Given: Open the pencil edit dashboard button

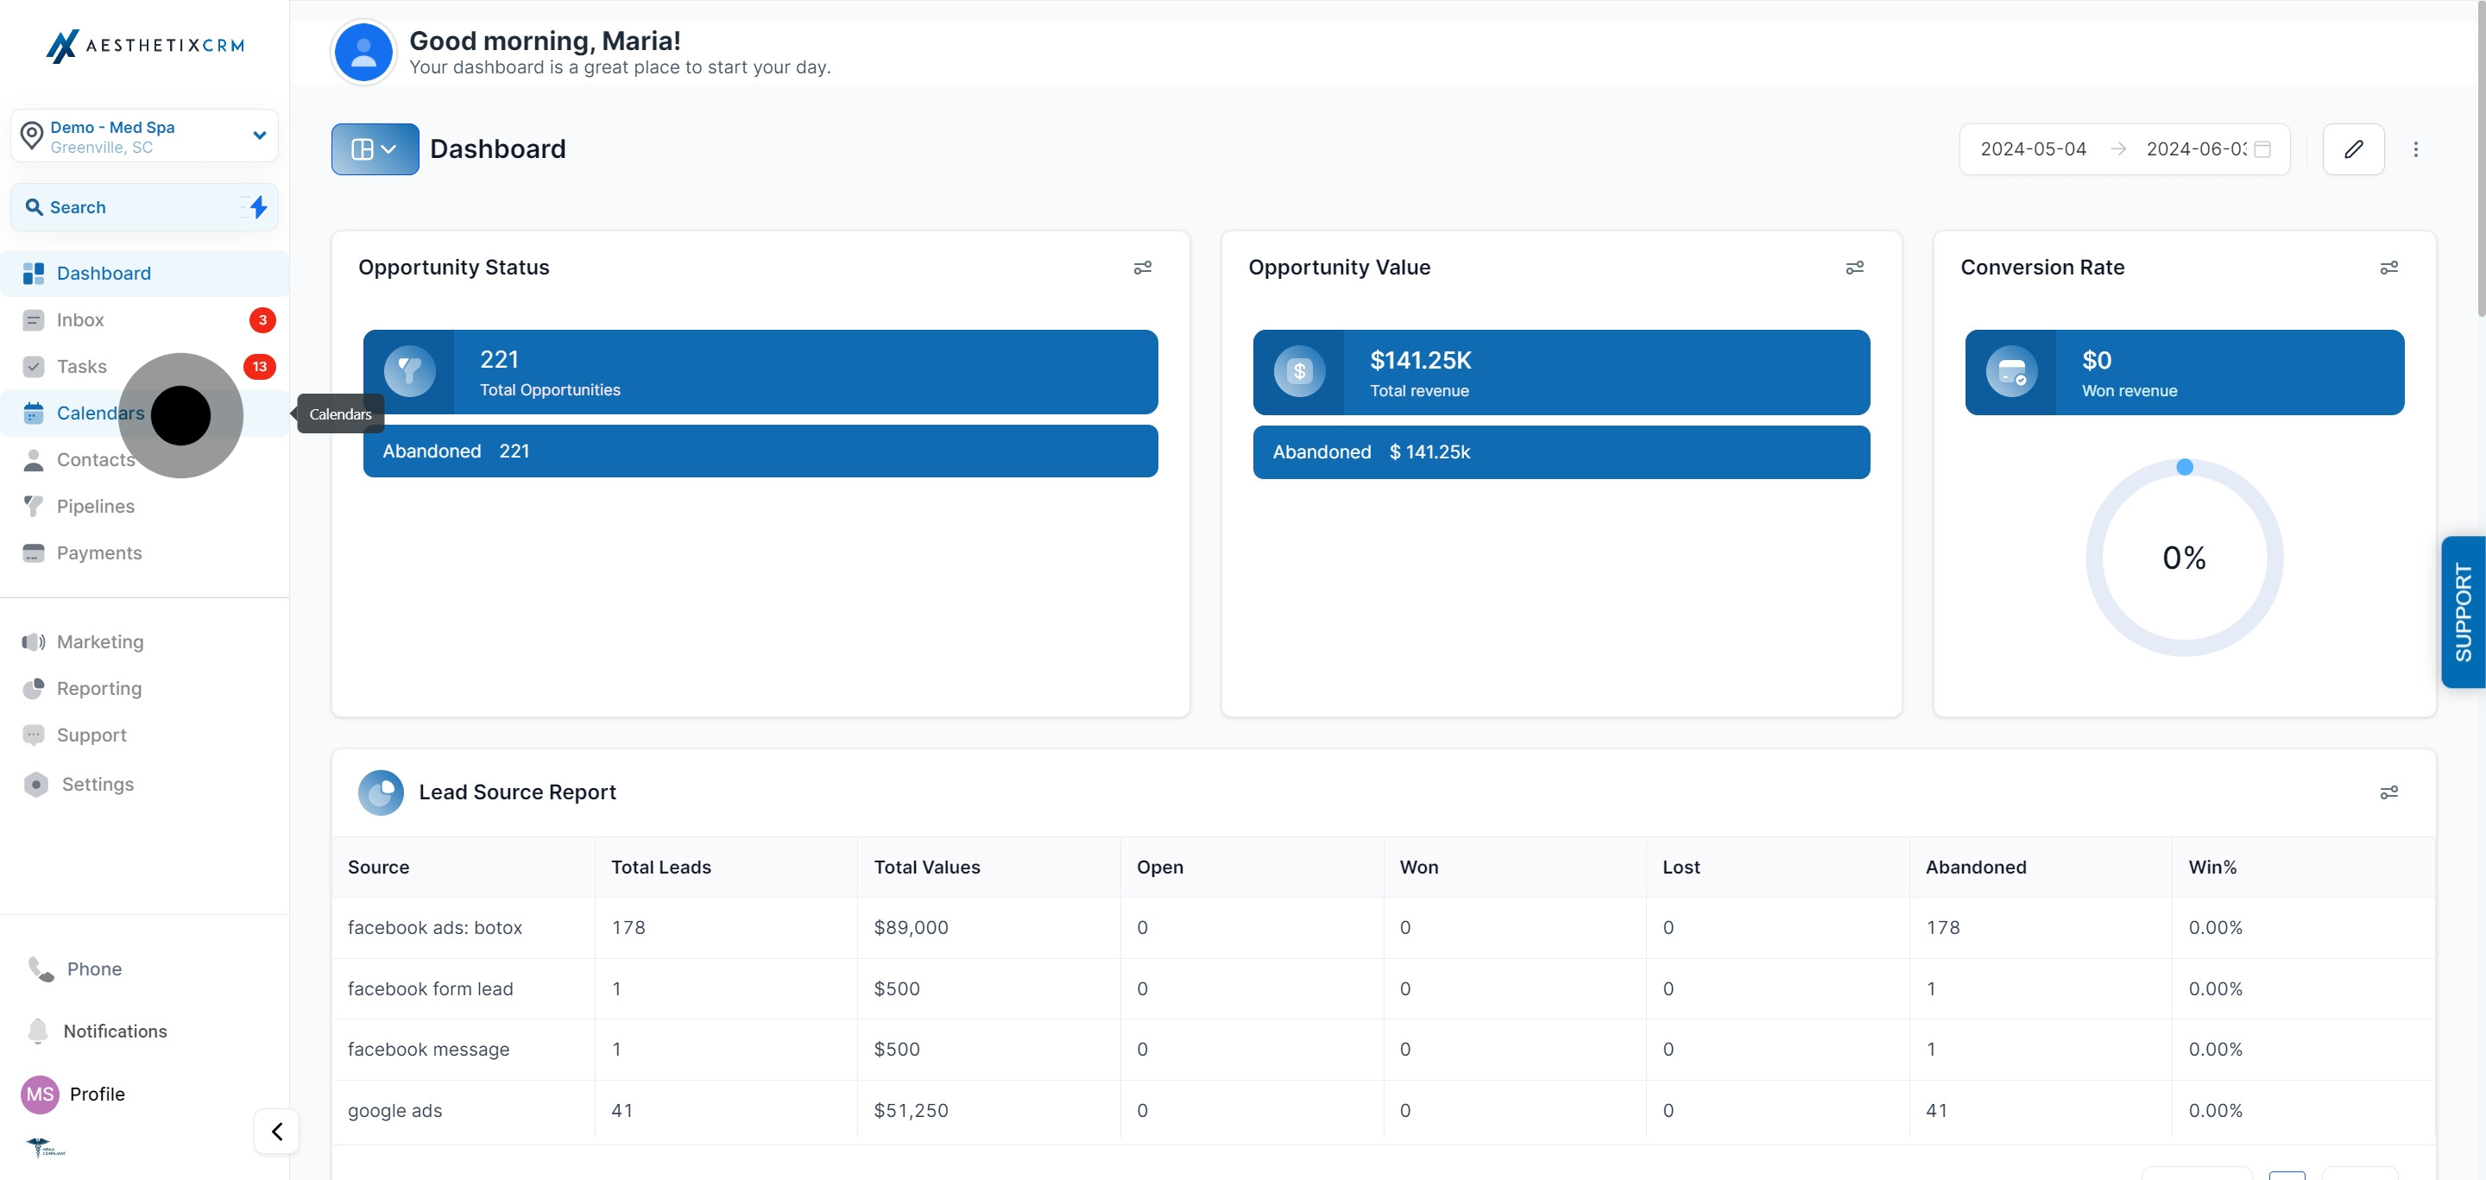Looking at the screenshot, I should pos(2353,148).
